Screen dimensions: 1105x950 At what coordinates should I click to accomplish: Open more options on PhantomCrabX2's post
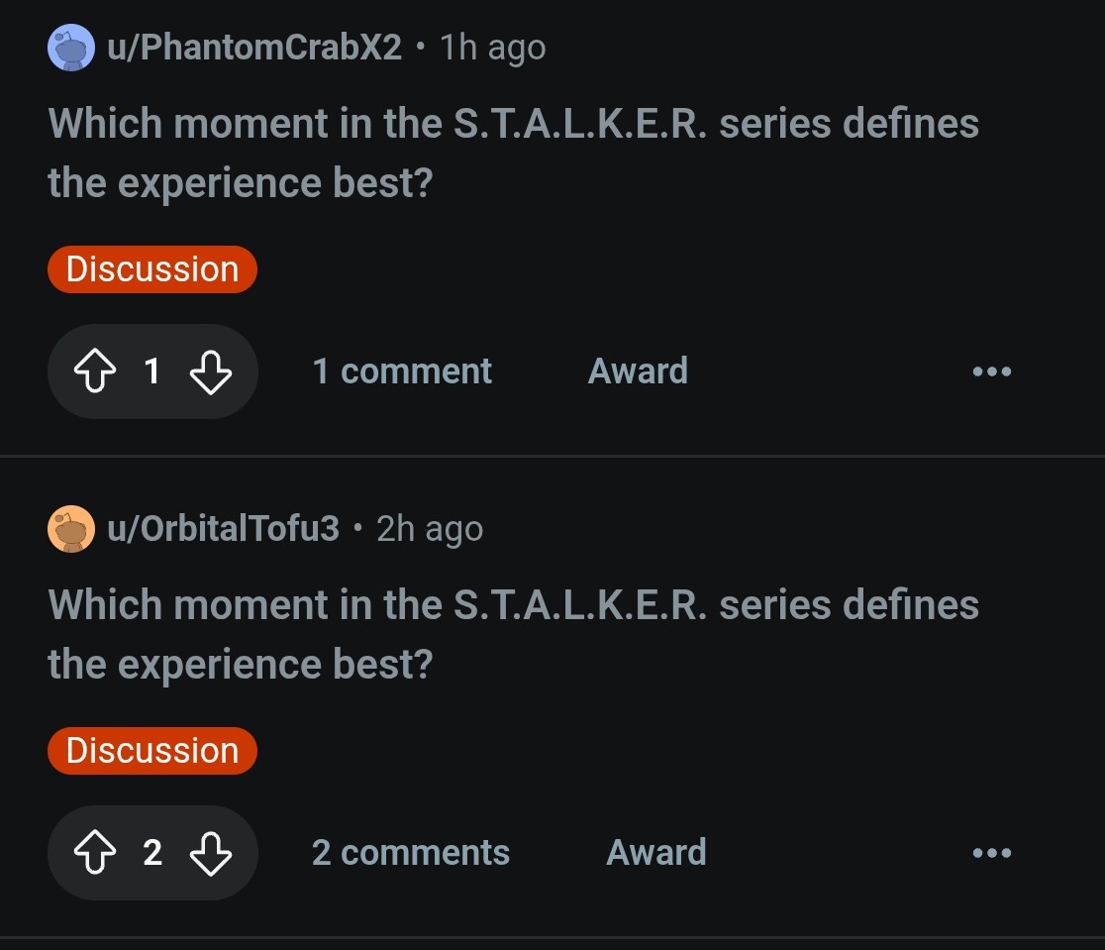pos(991,371)
